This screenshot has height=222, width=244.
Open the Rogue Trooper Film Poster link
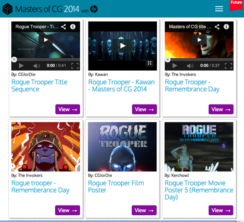[x=116, y=187]
